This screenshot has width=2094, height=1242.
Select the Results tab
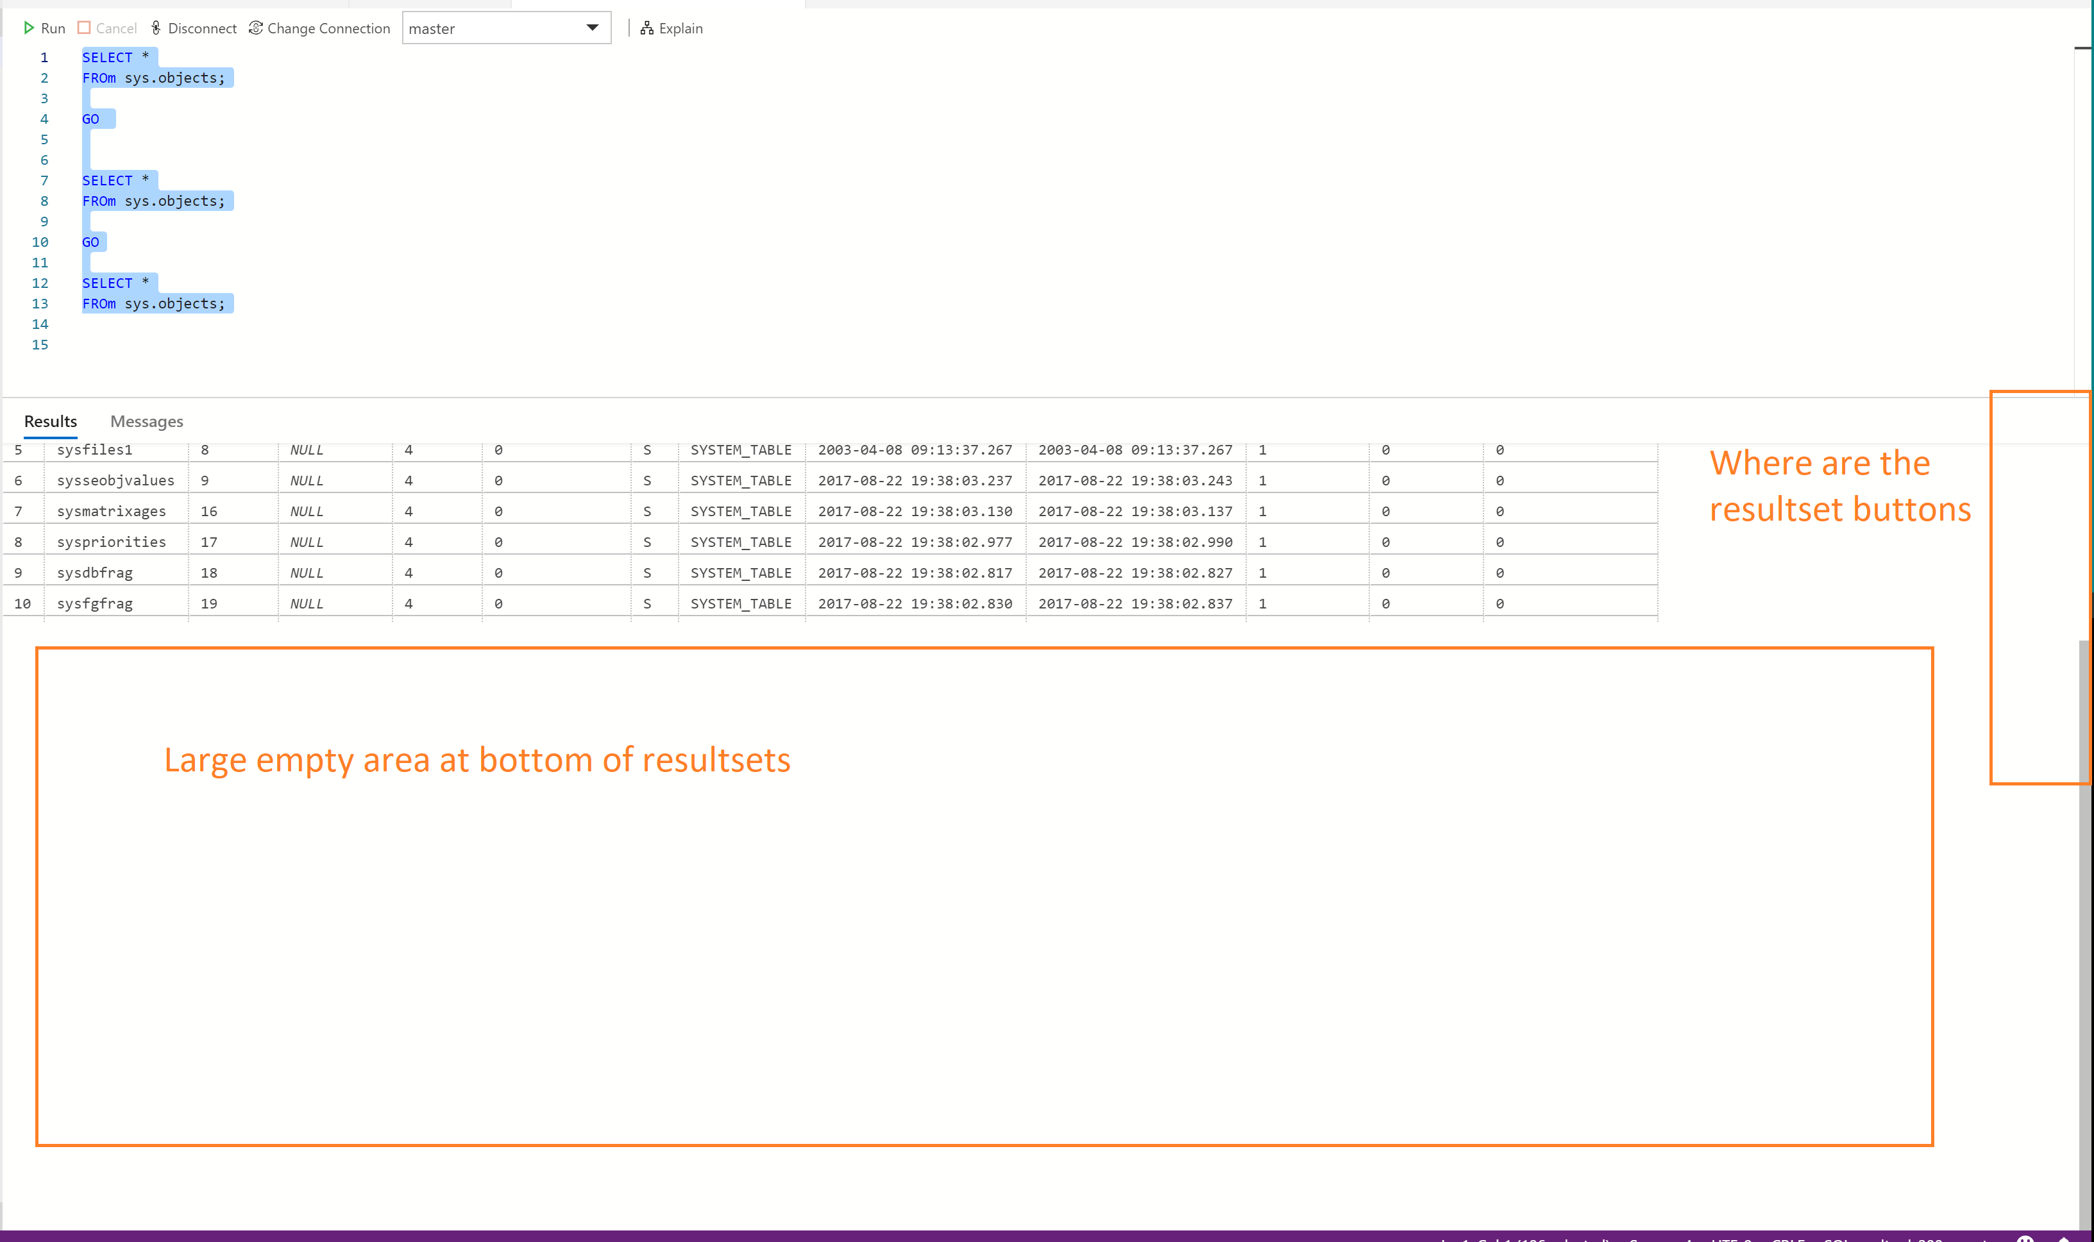[49, 421]
